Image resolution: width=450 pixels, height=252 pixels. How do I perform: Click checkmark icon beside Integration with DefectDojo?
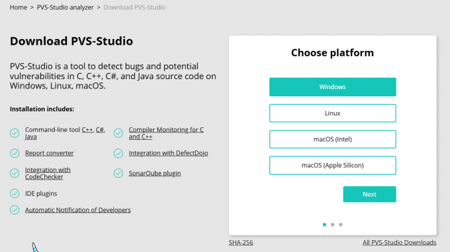pyautogui.click(x=118, y=153)
